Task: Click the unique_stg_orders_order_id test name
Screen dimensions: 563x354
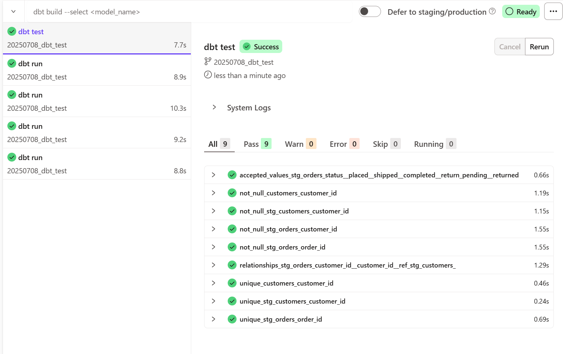Action: (281, 319)
